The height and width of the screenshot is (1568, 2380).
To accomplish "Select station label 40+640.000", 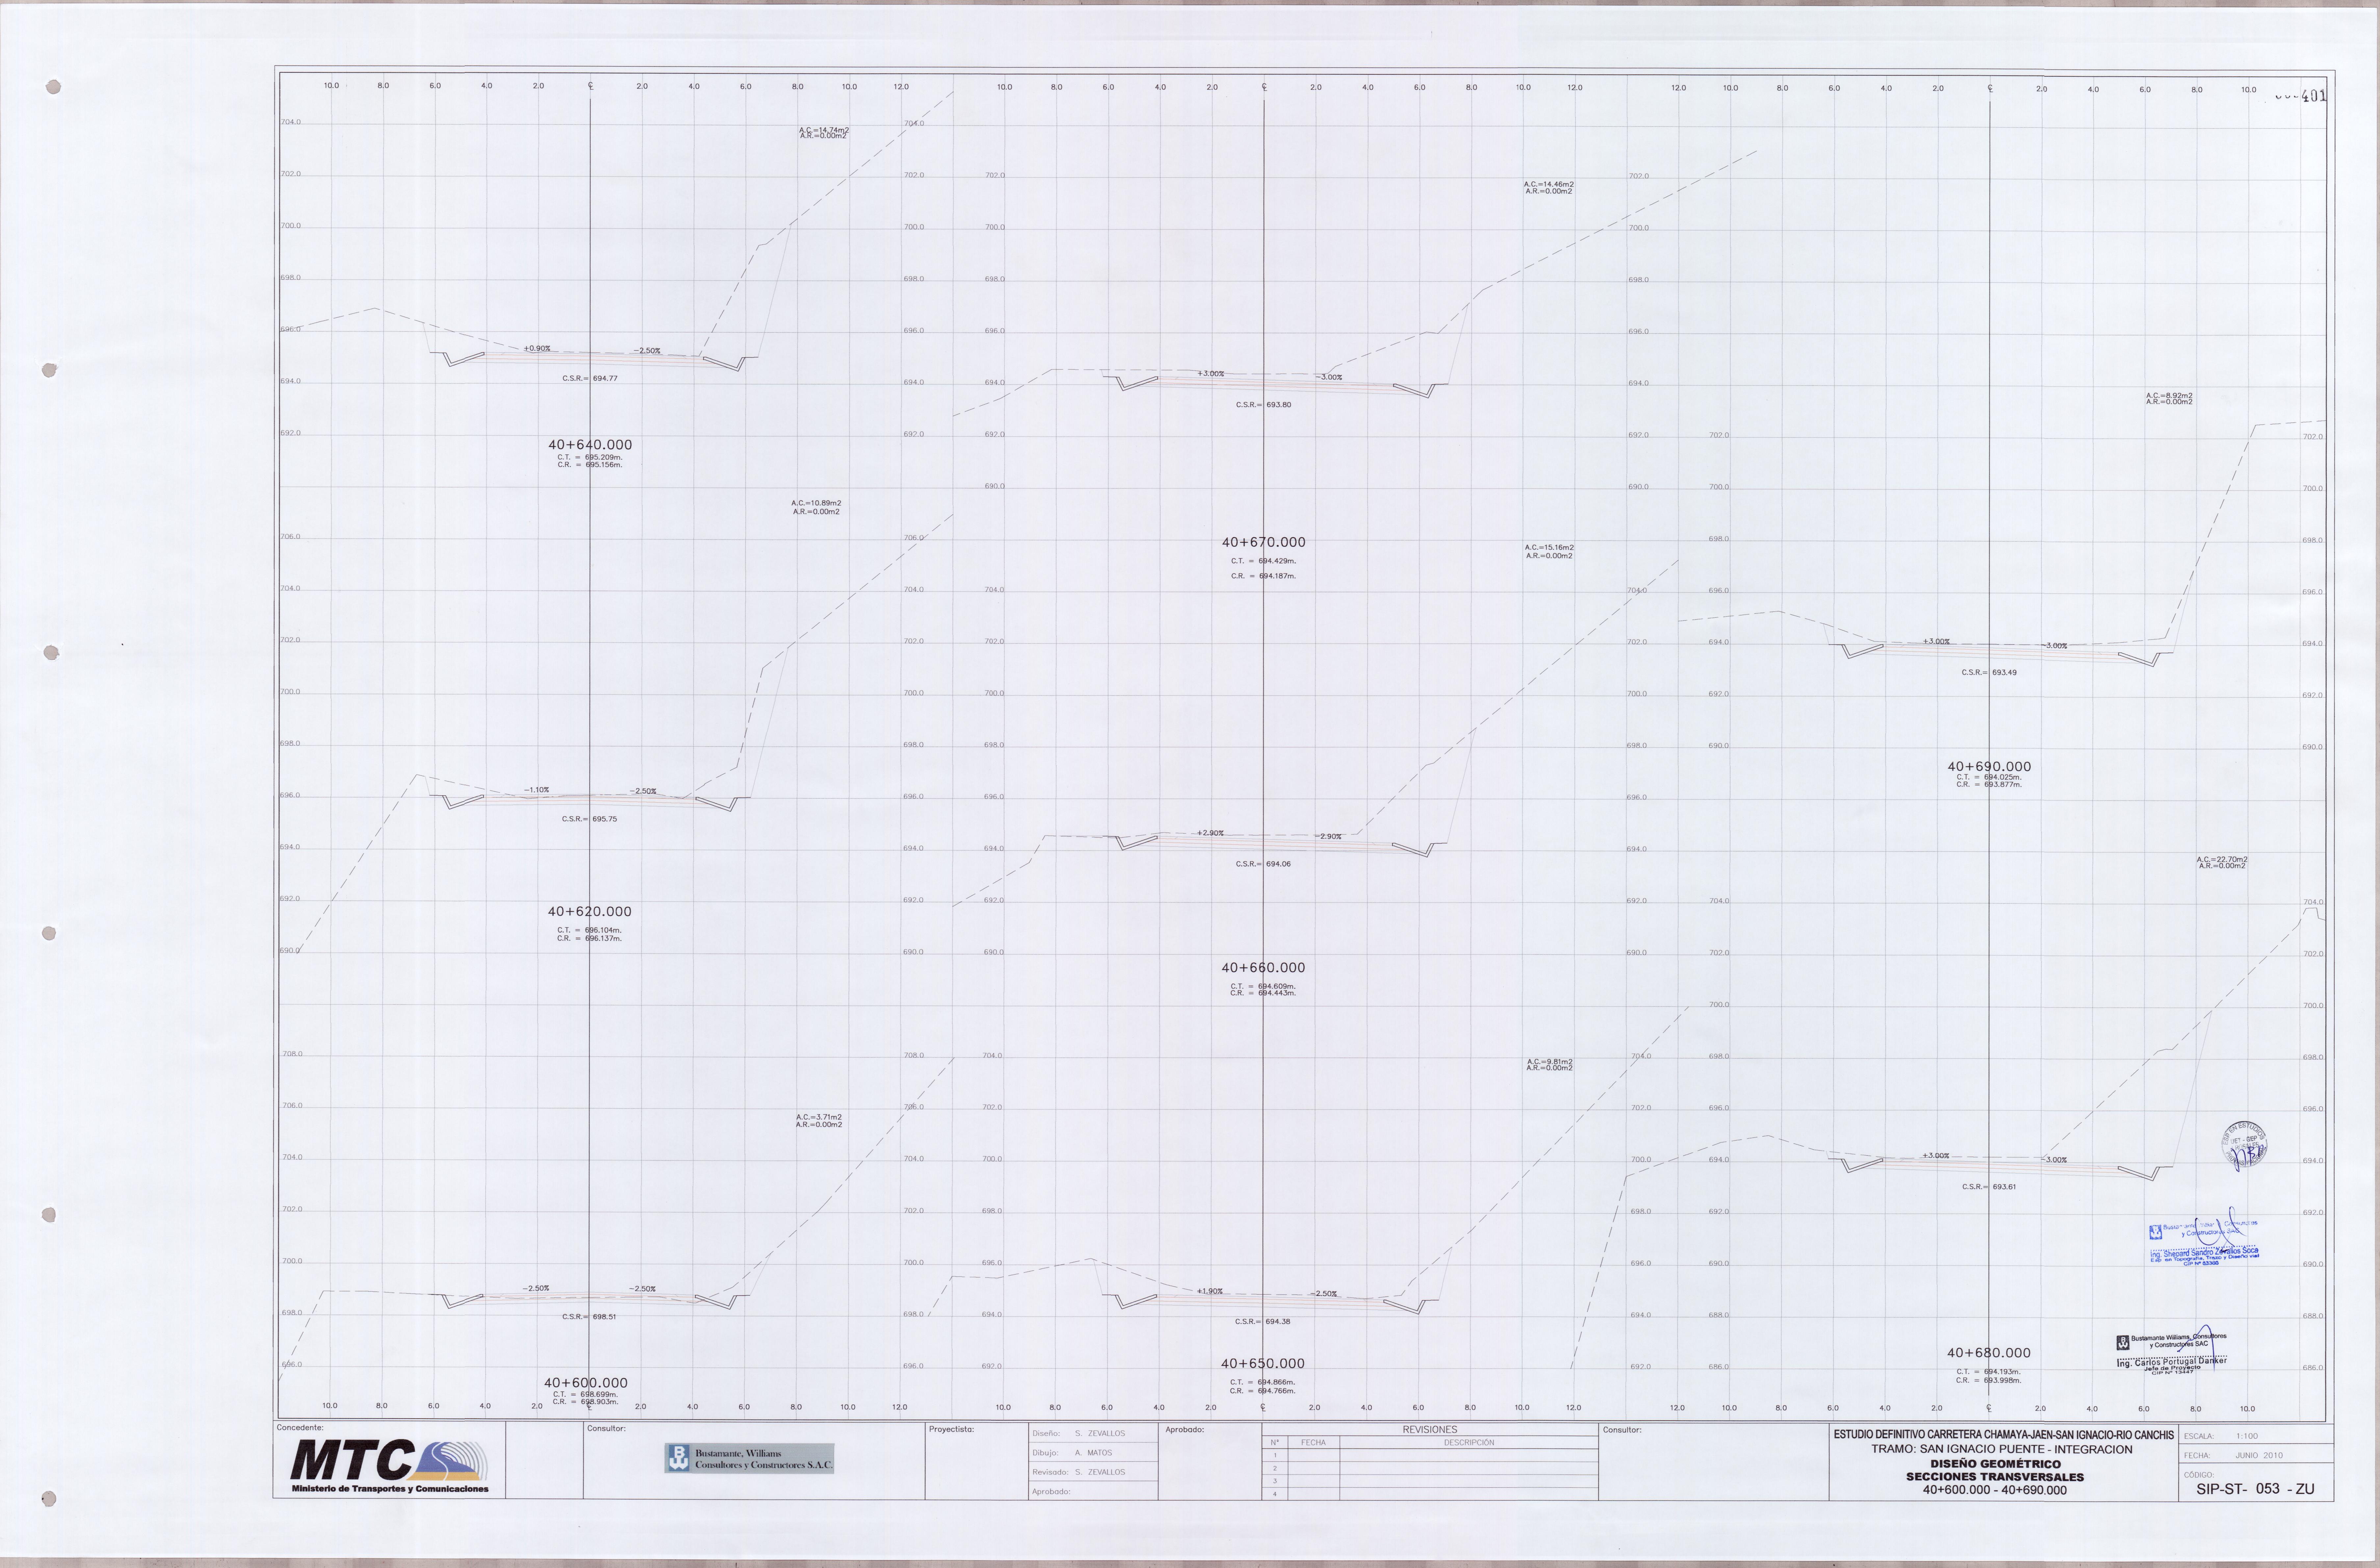I will point(590,445).
